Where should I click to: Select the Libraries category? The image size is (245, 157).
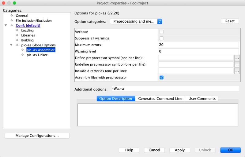coord(28,35)
